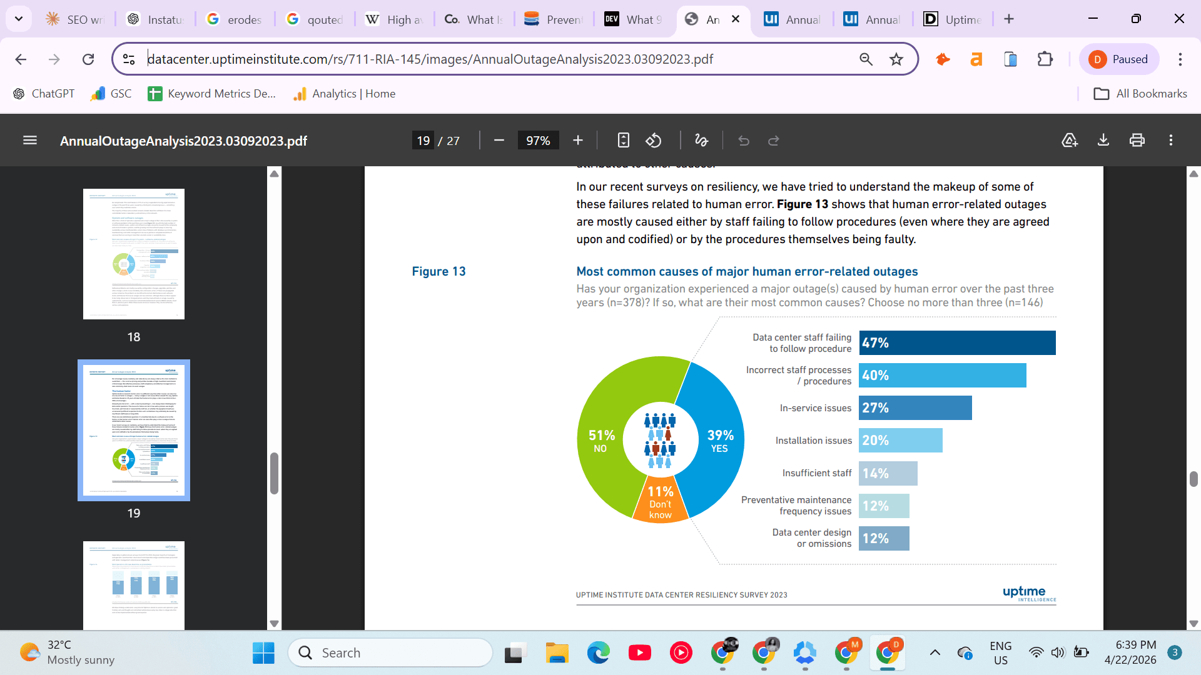This screenshot has width=1201, height=675.
Task: View site information icon in address bar
Action: pos(129,59)
